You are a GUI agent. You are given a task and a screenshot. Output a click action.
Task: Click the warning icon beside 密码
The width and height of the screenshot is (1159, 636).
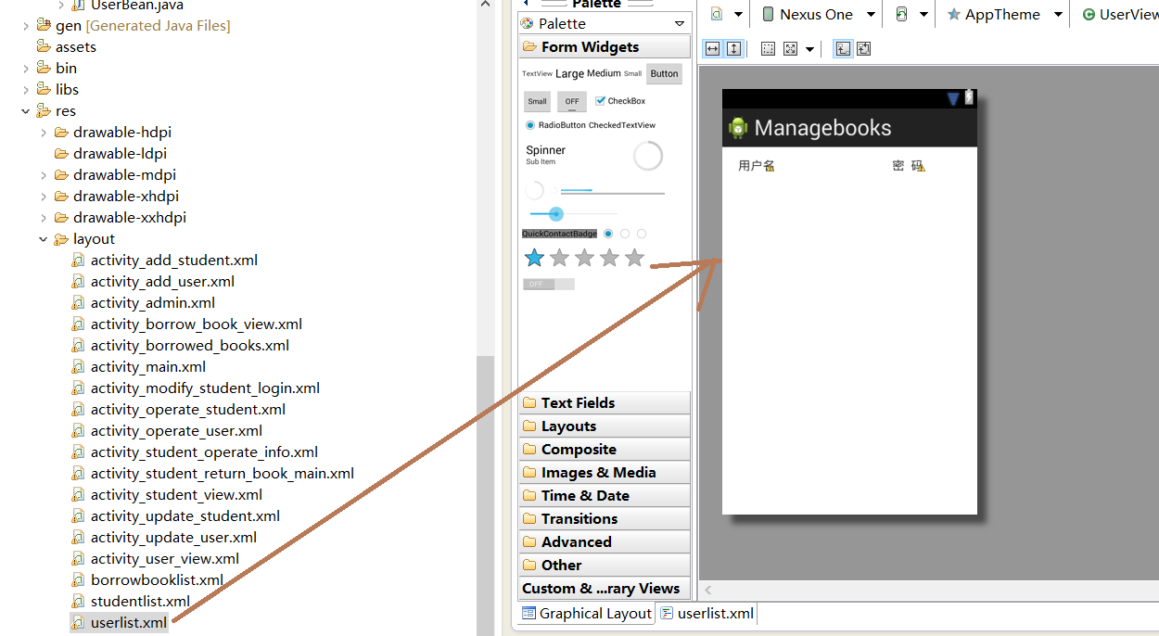click(920, 167)
